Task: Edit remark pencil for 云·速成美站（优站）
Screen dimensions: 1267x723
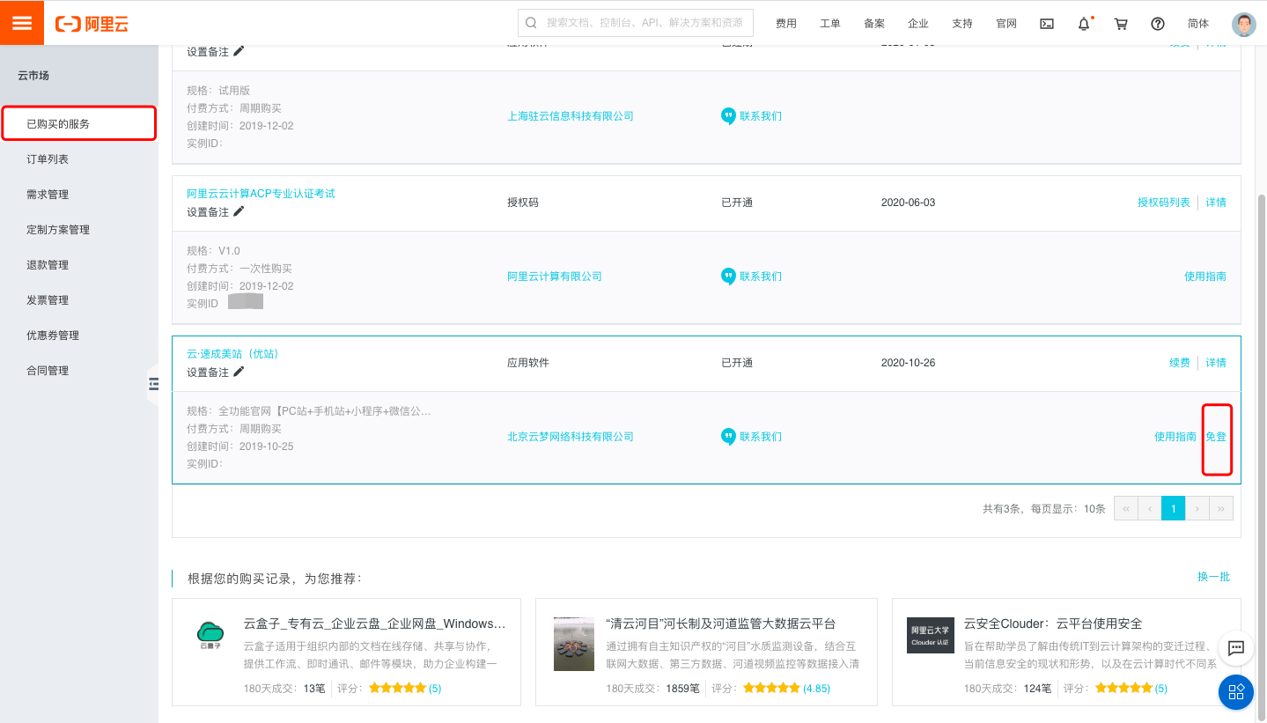Action: click(239, 372)
